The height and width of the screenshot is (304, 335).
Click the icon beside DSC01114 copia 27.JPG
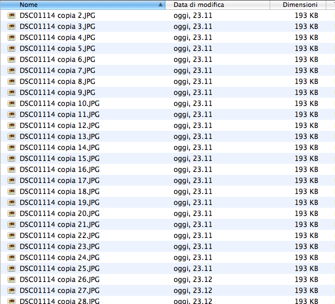tap(12, 290)
